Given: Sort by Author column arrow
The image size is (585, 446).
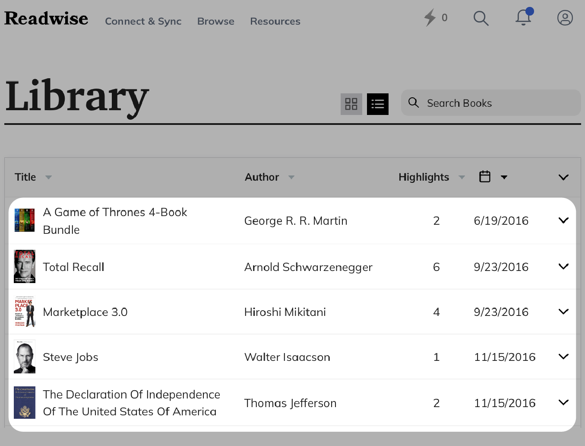Looking at the screenshot, I should (291, 177).
